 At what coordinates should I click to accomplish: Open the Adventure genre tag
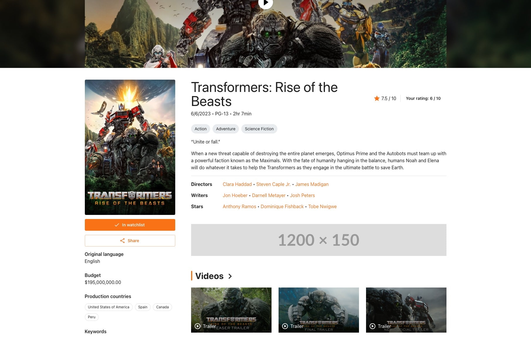[x=226, y=129]
